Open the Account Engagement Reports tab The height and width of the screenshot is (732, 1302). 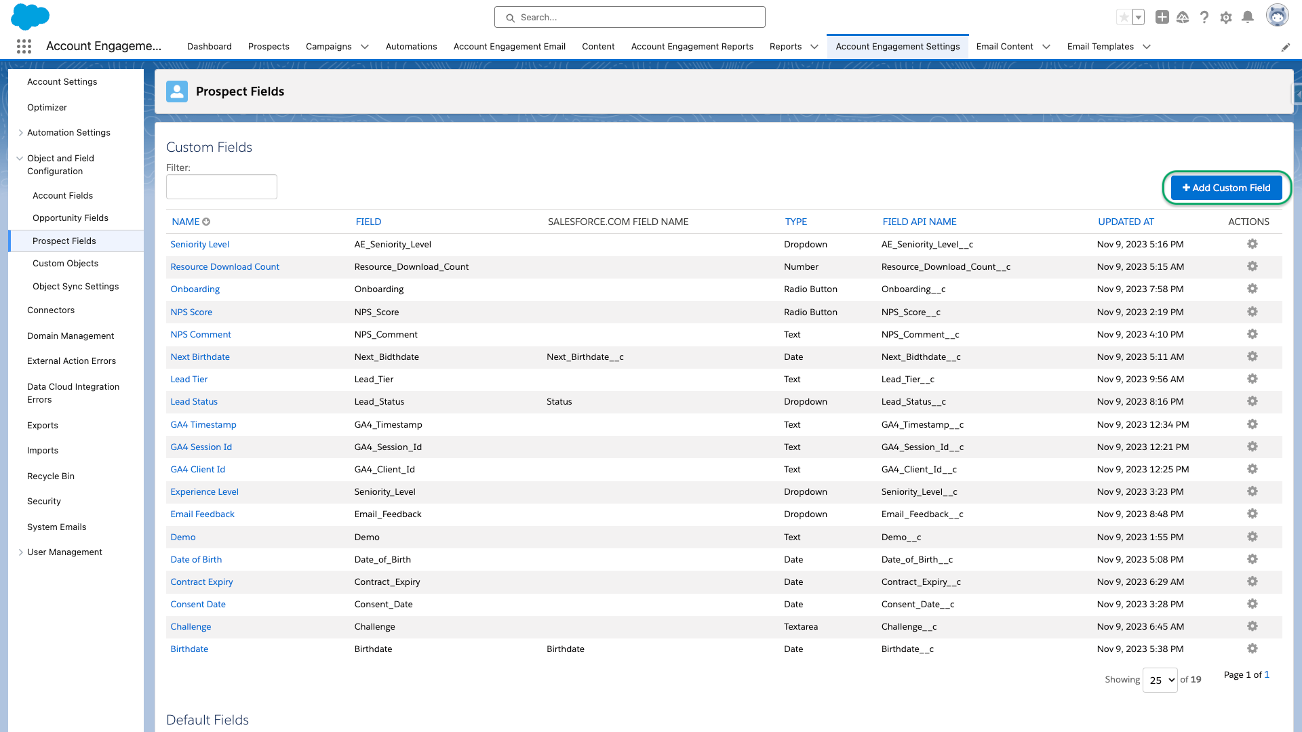(x=692, y=46)
